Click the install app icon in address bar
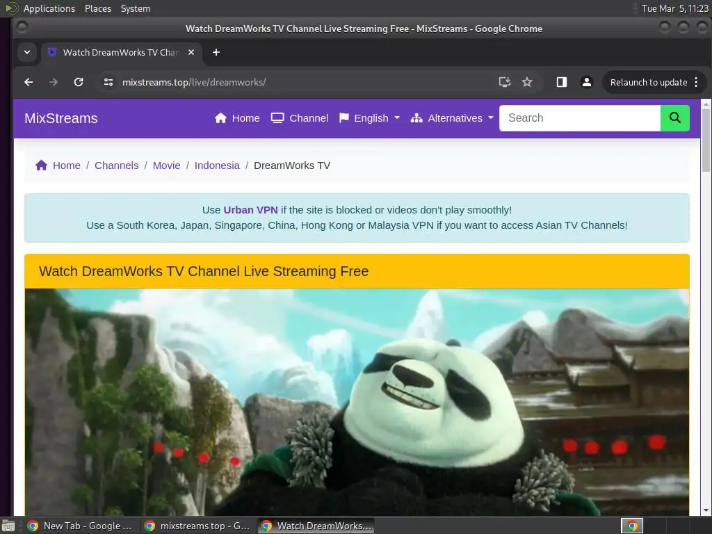Screen dimensions: 712x534 (505, 82)
